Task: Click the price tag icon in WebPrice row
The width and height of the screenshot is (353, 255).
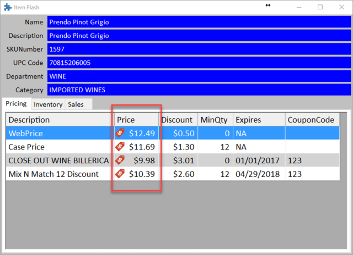Action: tap(120, 133)
